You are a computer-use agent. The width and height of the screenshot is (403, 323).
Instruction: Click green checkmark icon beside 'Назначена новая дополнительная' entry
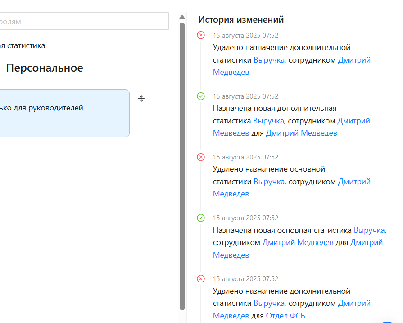(201, 96)
